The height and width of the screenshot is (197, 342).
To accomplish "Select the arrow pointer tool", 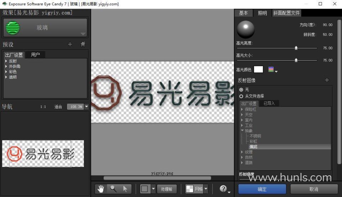I will click(x=125, y=189).
